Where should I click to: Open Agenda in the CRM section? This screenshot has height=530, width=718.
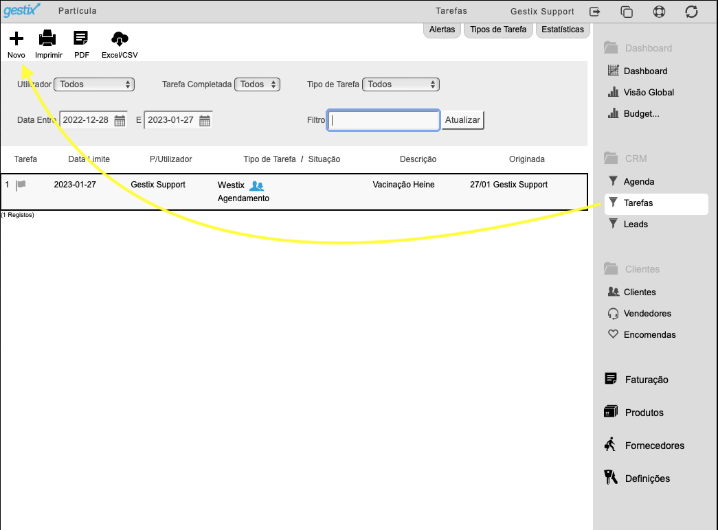click(x=638, y=182)
